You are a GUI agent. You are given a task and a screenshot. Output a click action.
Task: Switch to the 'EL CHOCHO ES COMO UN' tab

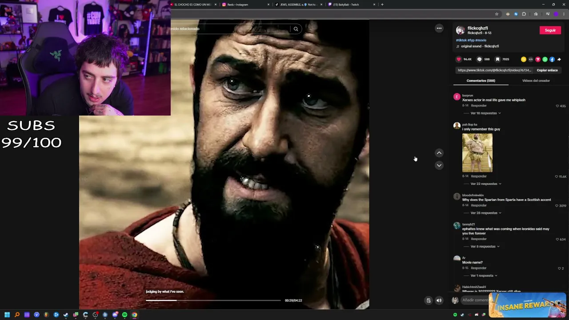(x=193, y=4)
